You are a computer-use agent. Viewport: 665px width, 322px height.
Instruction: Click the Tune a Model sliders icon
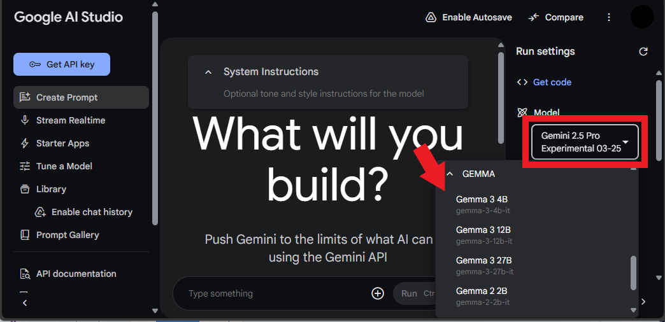25,166
